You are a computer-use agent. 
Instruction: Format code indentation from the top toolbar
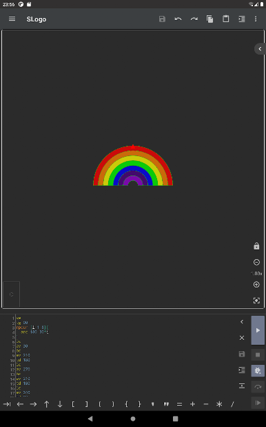[242, 19]
